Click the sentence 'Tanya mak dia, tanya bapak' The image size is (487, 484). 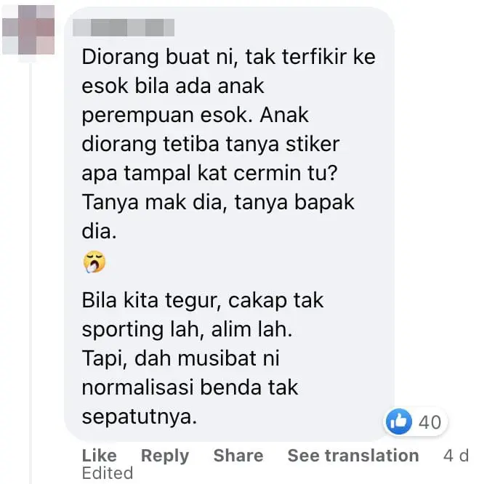pos(218,202)
